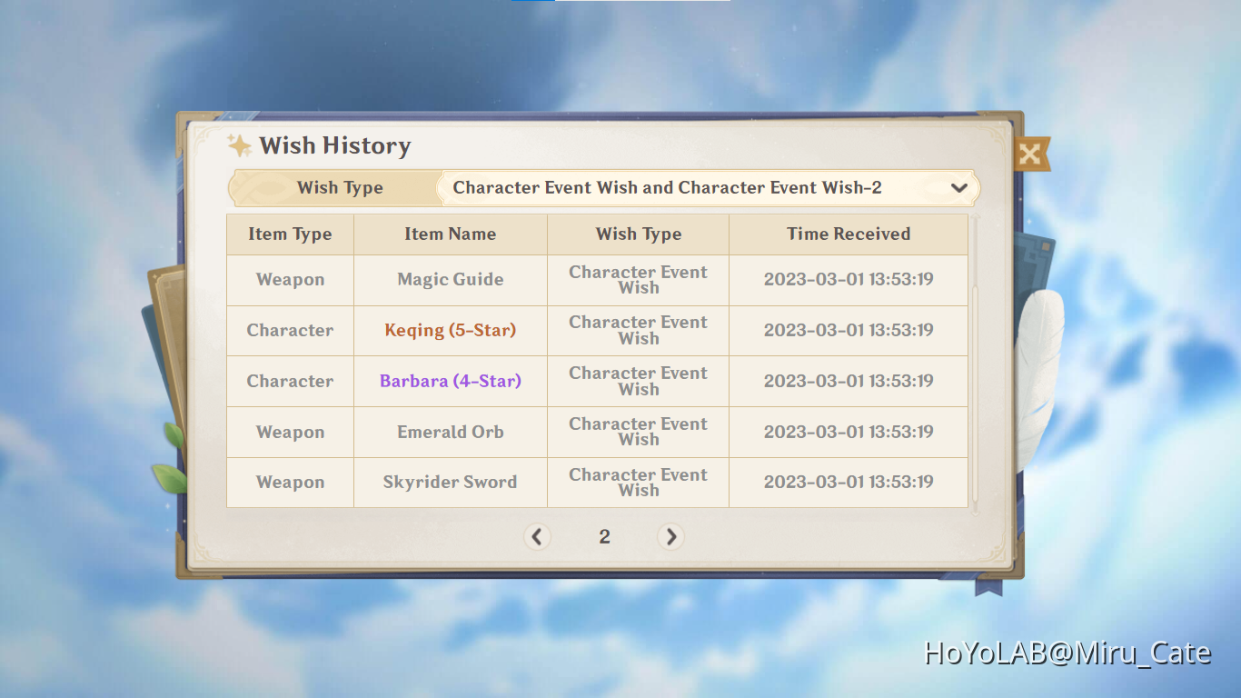Toggle selection of the Emerald Orb row

pos(450,432)
